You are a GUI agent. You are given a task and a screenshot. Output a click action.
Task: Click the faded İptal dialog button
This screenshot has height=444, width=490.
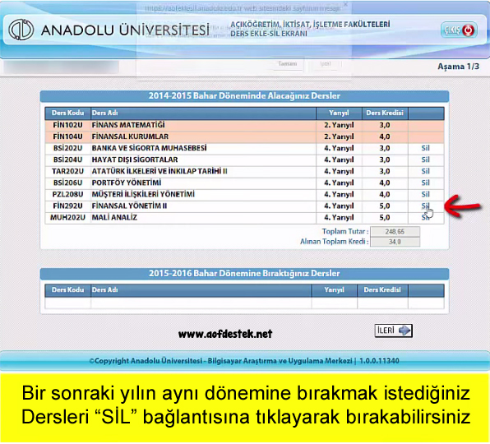click(x=326, y=64)
